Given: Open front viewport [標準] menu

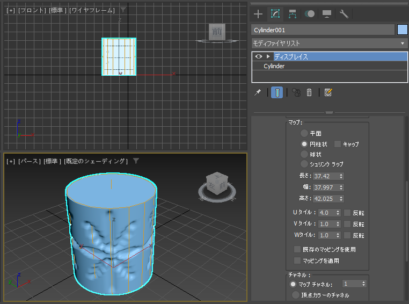Looking at the screenshot, I should coord(57,10).
